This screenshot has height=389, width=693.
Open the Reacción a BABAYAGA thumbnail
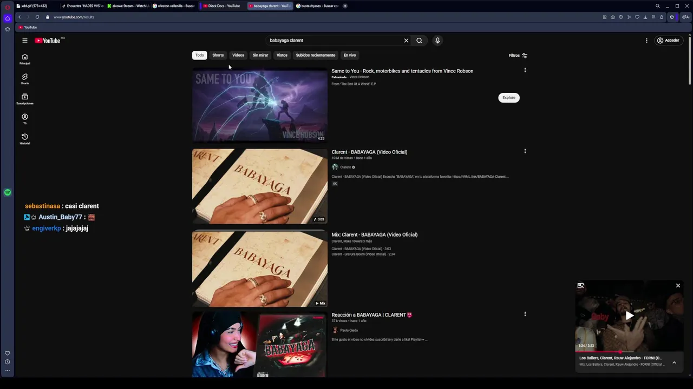point(259,345)
